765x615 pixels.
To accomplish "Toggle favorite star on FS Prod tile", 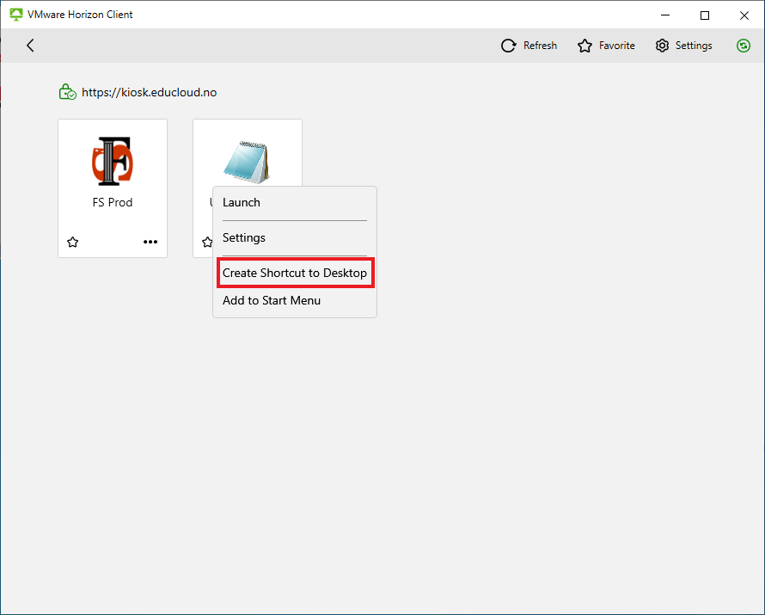I will (x=73, y=242).
